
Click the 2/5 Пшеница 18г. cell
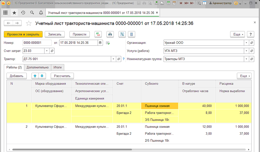pos(160,141)
